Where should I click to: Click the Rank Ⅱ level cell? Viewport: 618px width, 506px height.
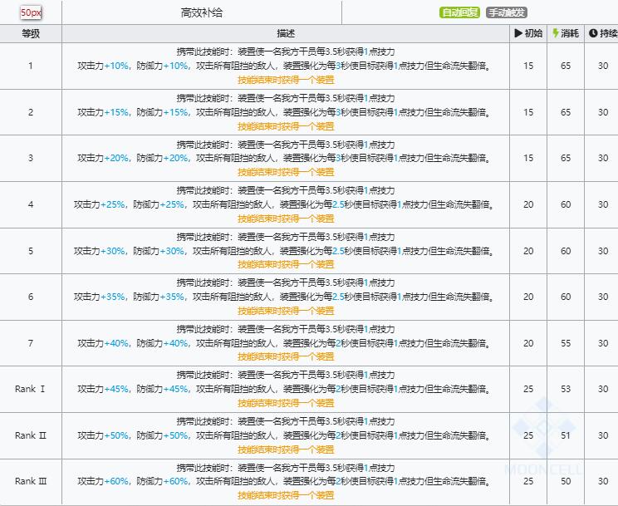[31, 435]
